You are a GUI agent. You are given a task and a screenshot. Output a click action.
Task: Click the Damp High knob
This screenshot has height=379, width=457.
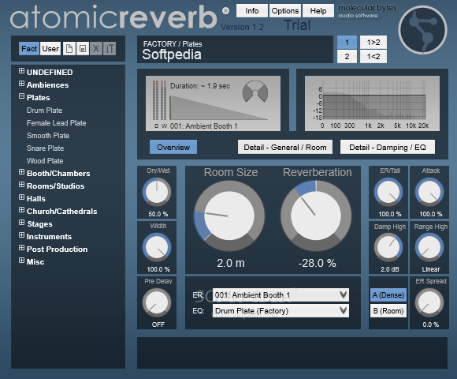(388, 247)
